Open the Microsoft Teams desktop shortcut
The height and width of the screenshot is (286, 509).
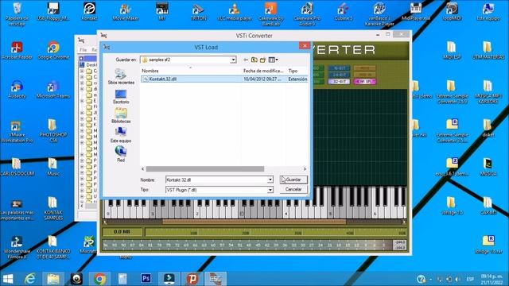tap(53, 90)
